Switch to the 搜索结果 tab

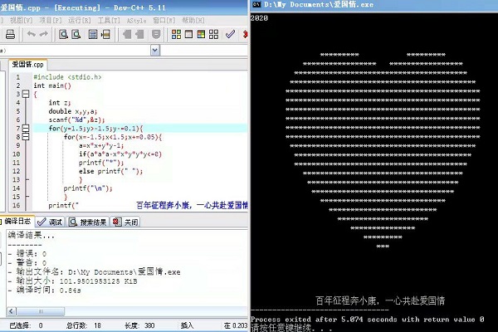point(88,222)
